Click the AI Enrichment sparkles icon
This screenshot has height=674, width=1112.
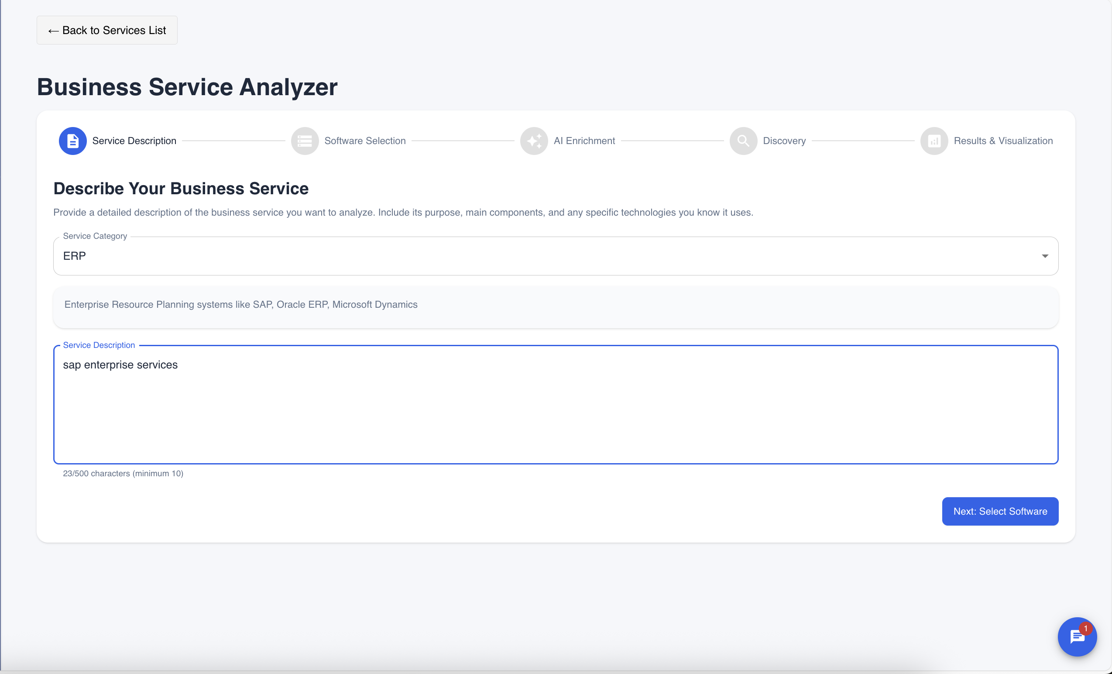tap(533, 141)
